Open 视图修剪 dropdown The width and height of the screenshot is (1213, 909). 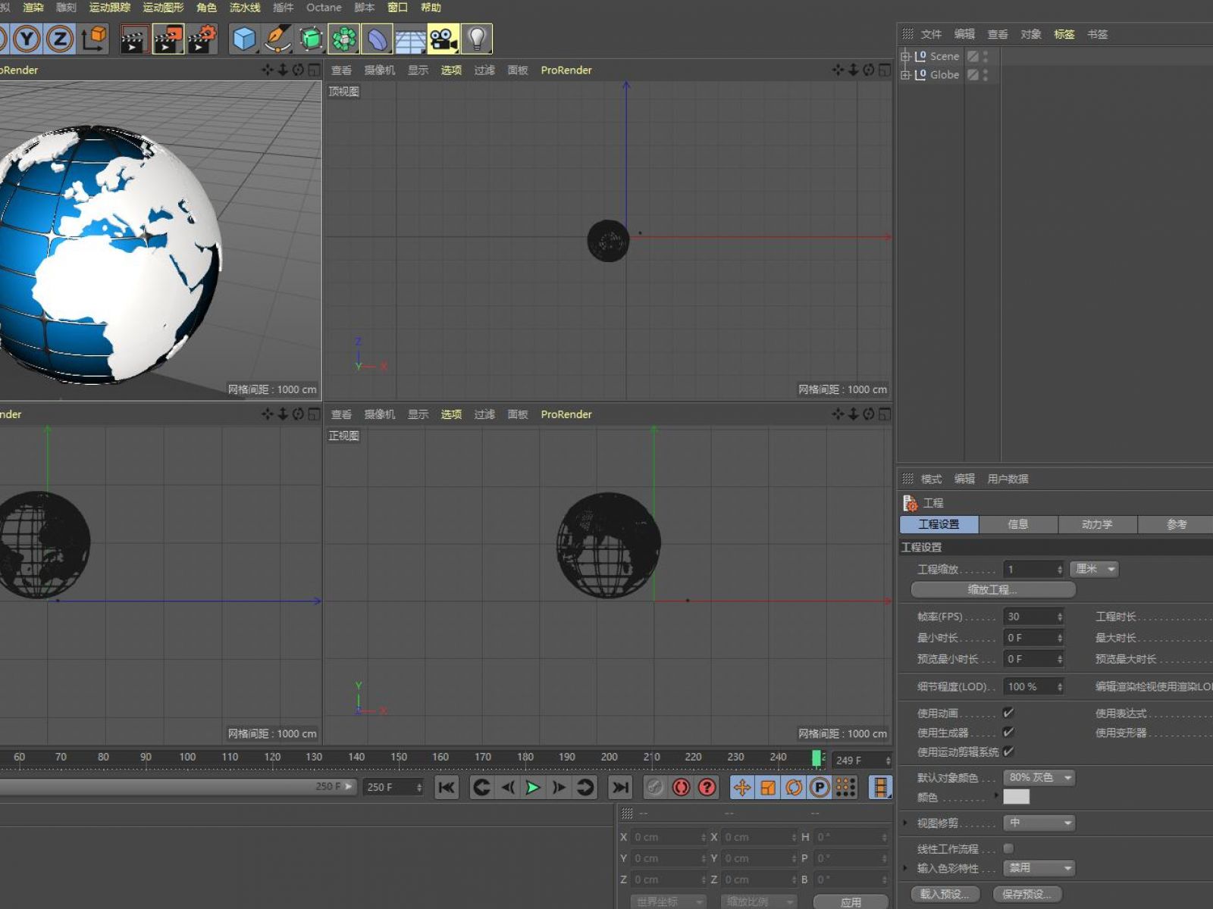[x=1039, y=823]
